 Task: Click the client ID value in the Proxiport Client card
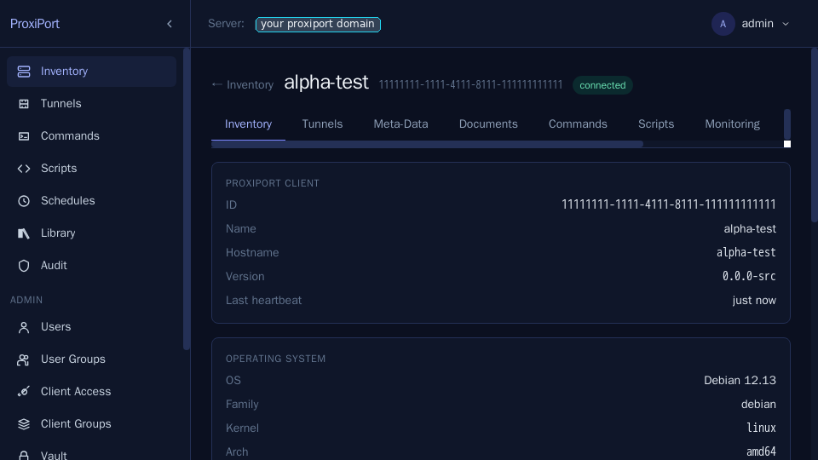click(x=668, y=204)
